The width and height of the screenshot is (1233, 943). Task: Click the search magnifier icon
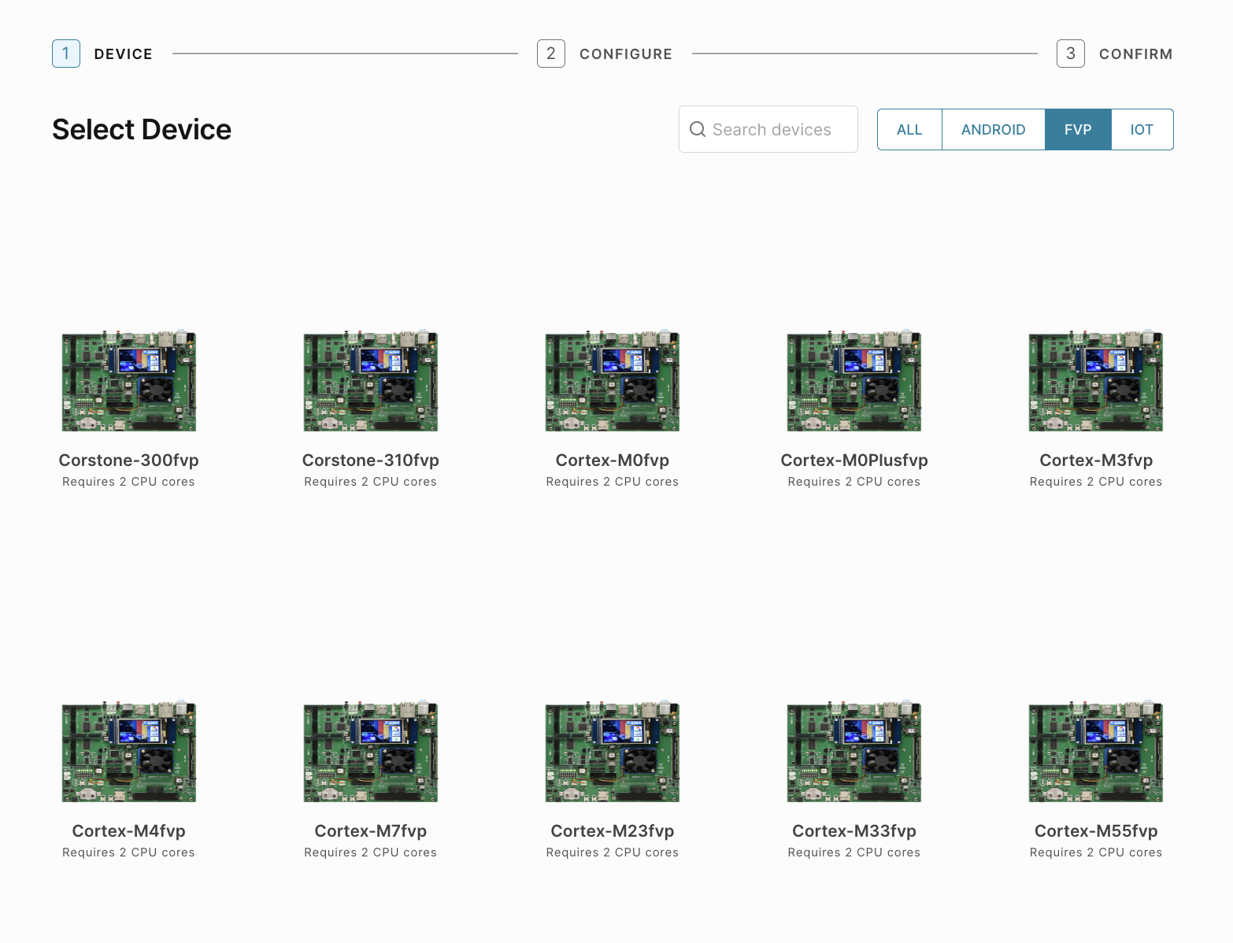(x=697, y=129)
